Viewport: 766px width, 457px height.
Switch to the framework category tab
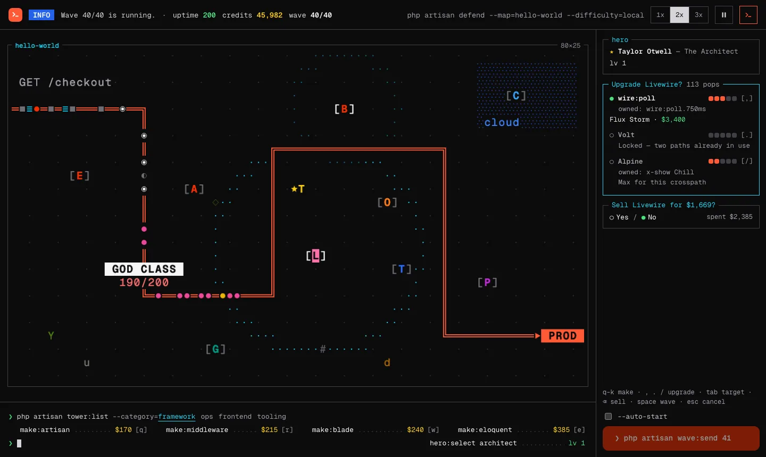(x=177, y=417)
